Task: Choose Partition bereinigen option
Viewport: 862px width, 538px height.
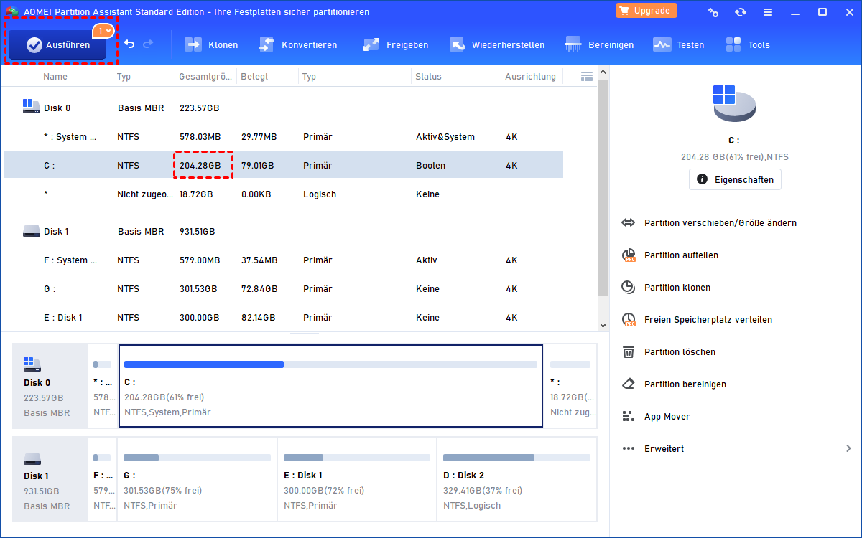Action: point(685,384)
